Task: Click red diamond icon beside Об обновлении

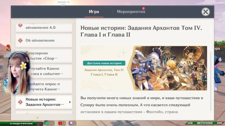Action: point(20,41)
